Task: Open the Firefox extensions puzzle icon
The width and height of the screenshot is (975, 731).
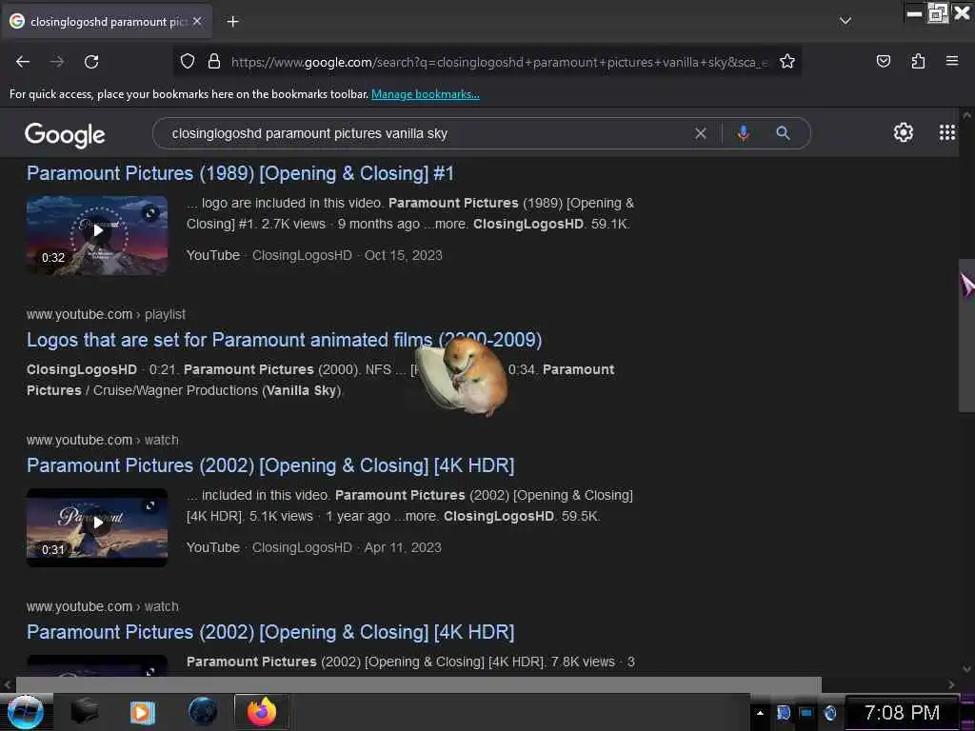Action: 918,61
